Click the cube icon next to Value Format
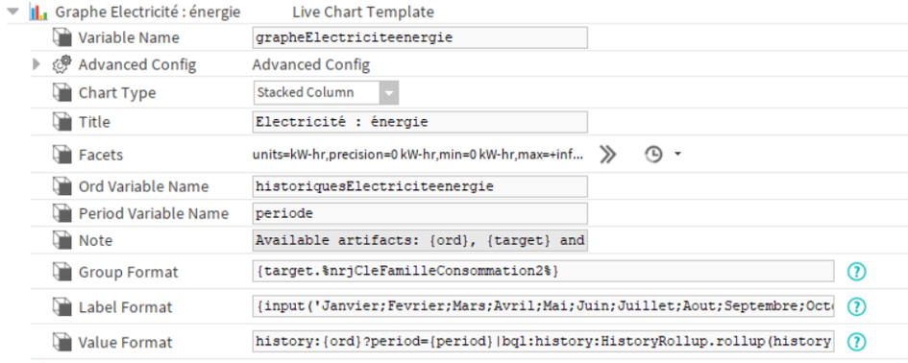This screenshot has width=908, height=363. 61,342
